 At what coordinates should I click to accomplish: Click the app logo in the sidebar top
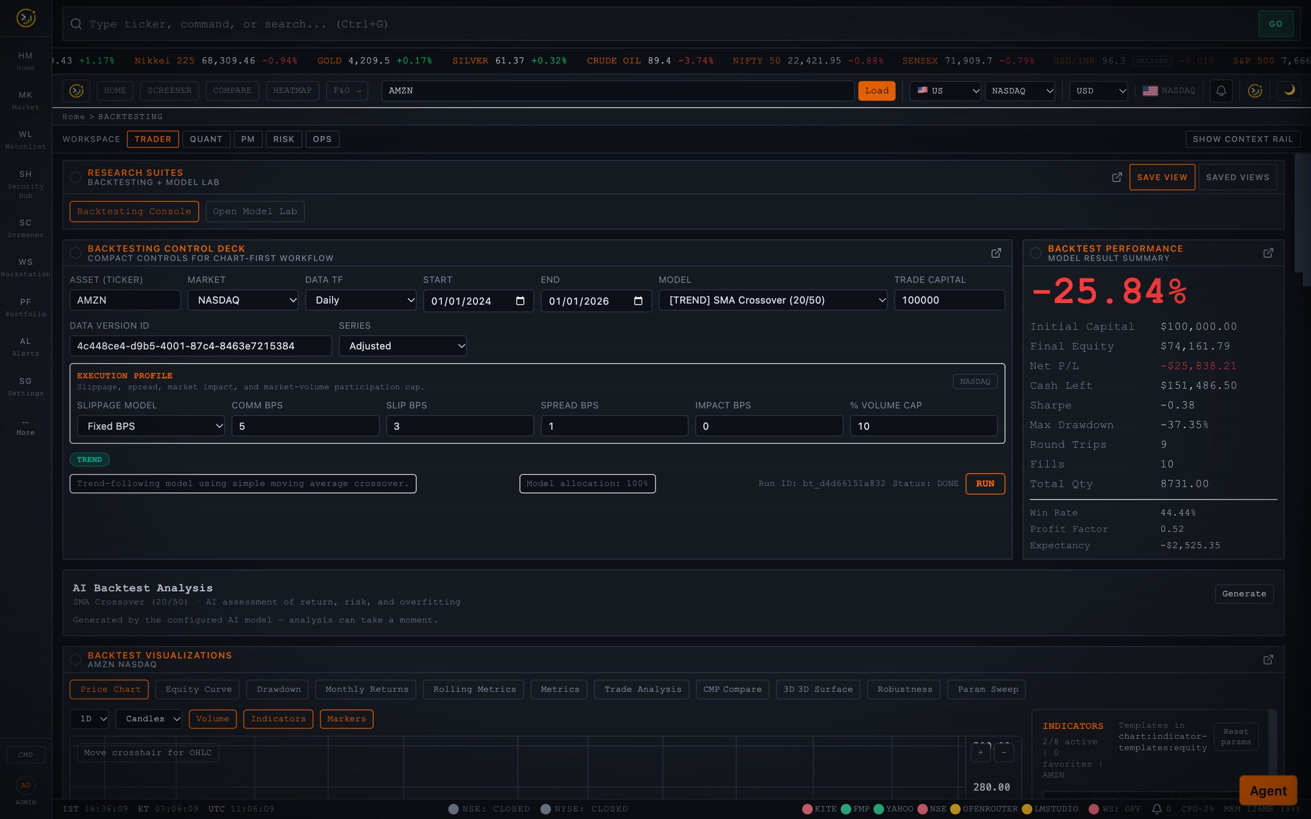click(26, 18)
